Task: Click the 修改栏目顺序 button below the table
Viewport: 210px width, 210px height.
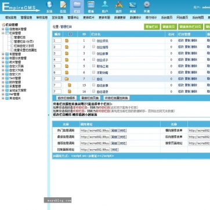Action: 66,98
